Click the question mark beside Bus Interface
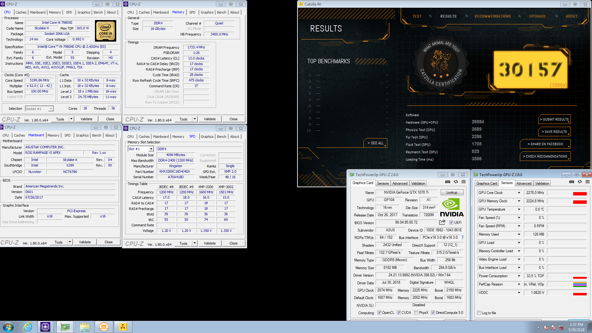Viewport: 592px width, 333px height. tap(462, 237)
